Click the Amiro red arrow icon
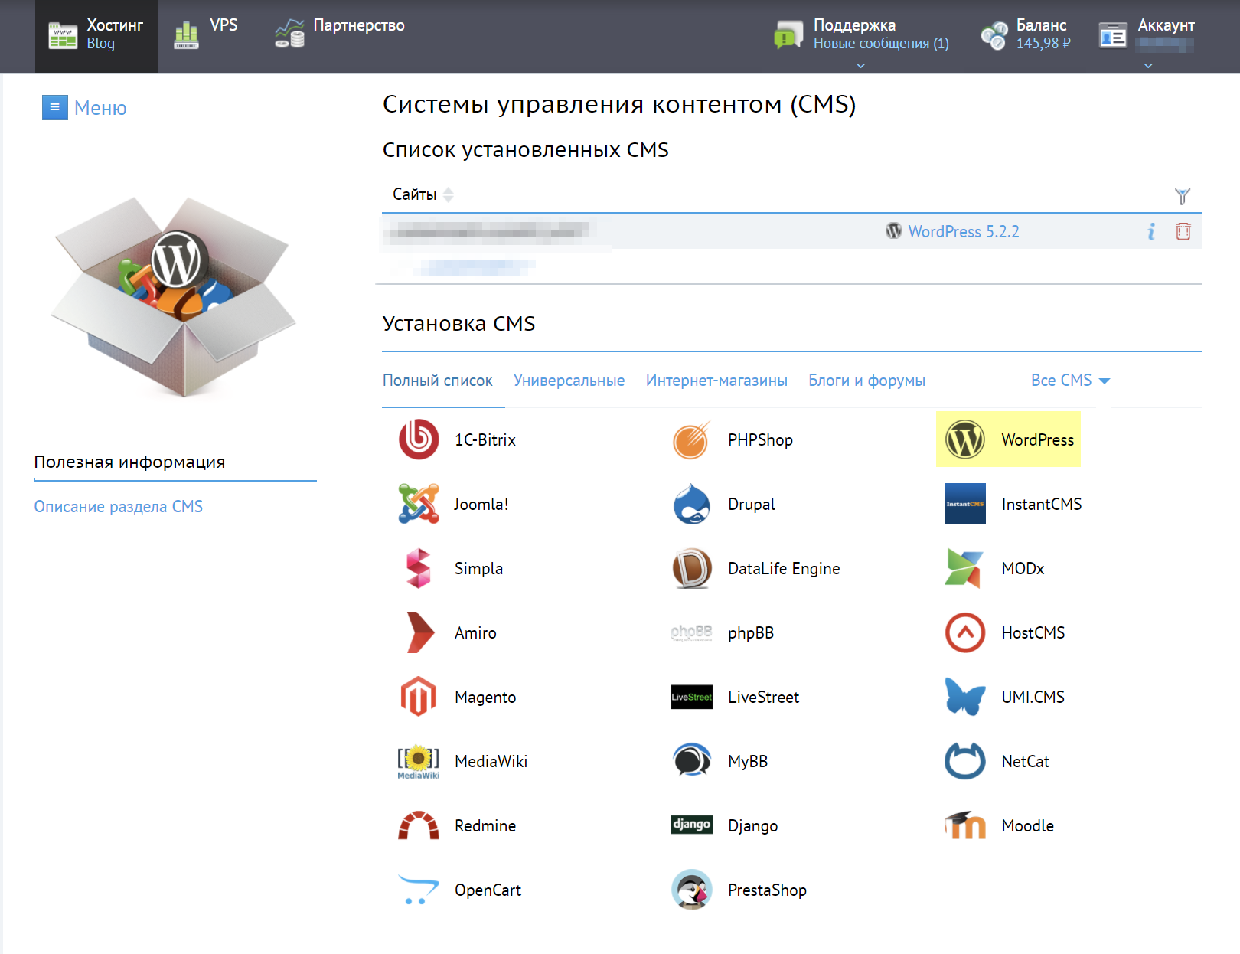The height and width of the screenshot is (954, 1240). tap(420, 632)
